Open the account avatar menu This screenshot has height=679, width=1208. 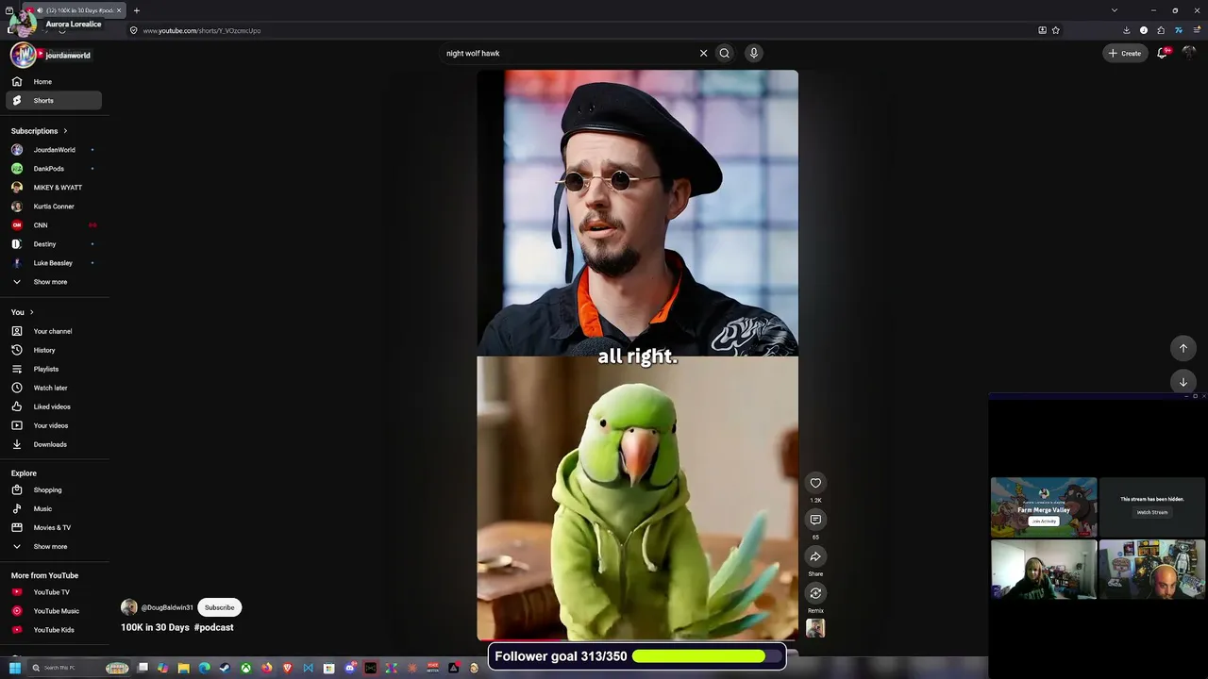pyautogui.click(x=1188, y=54)
